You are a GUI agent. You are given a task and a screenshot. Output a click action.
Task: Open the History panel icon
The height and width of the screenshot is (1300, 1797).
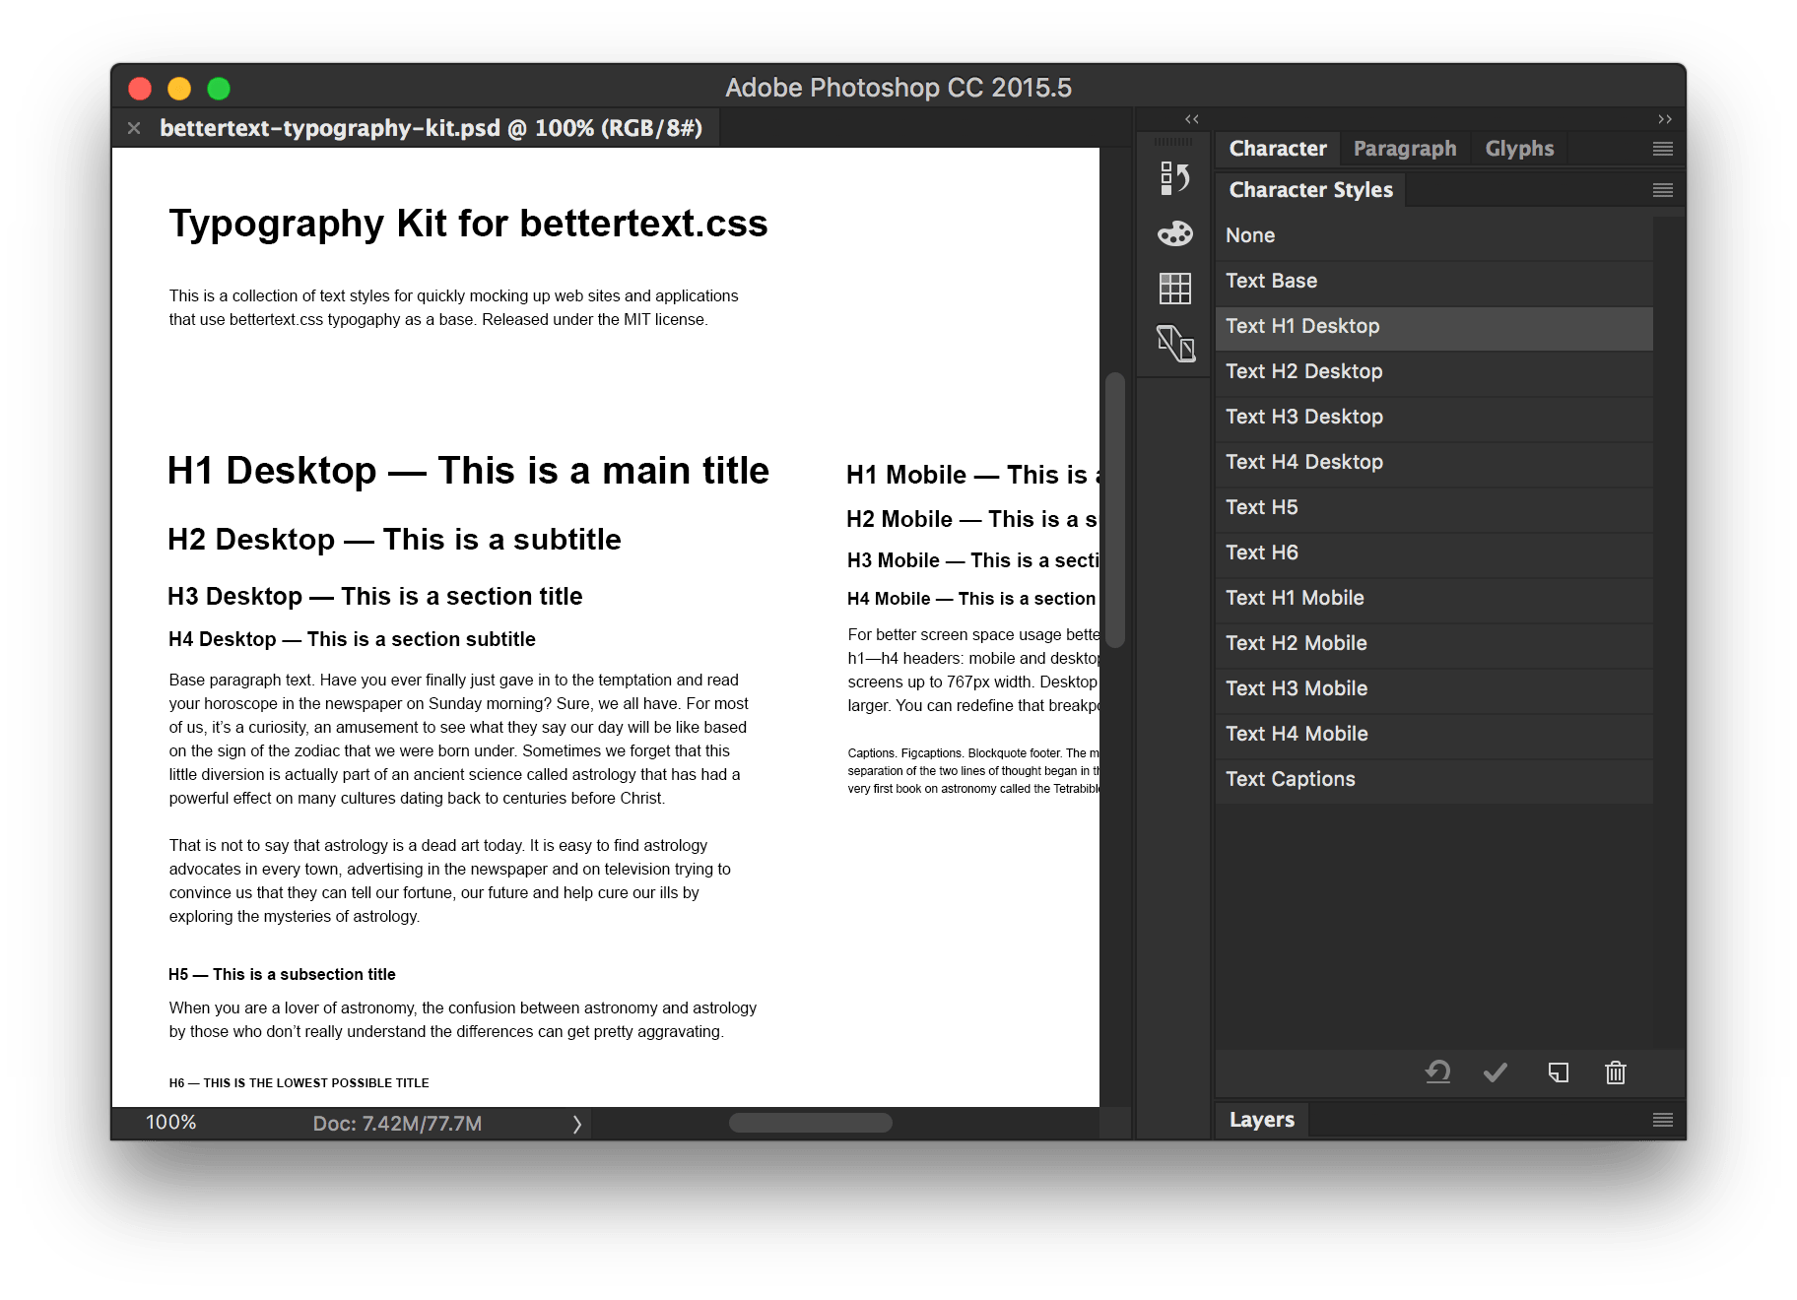coord(1174,177)
